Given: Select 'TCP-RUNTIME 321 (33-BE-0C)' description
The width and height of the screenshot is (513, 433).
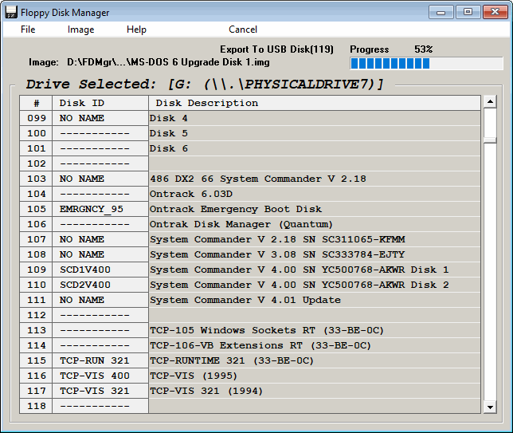Looking at the screenshot, I should click(315, 360).
